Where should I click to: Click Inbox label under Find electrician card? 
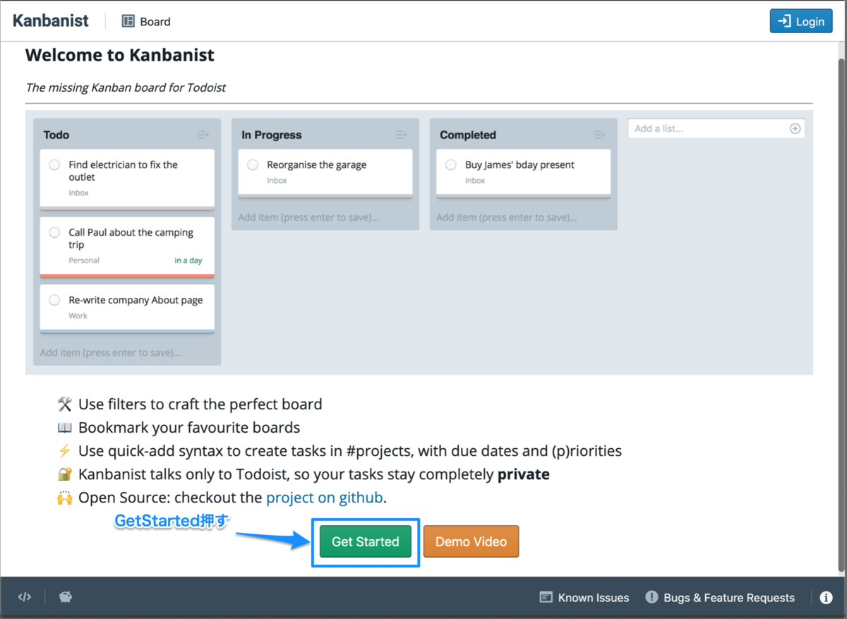78,193
